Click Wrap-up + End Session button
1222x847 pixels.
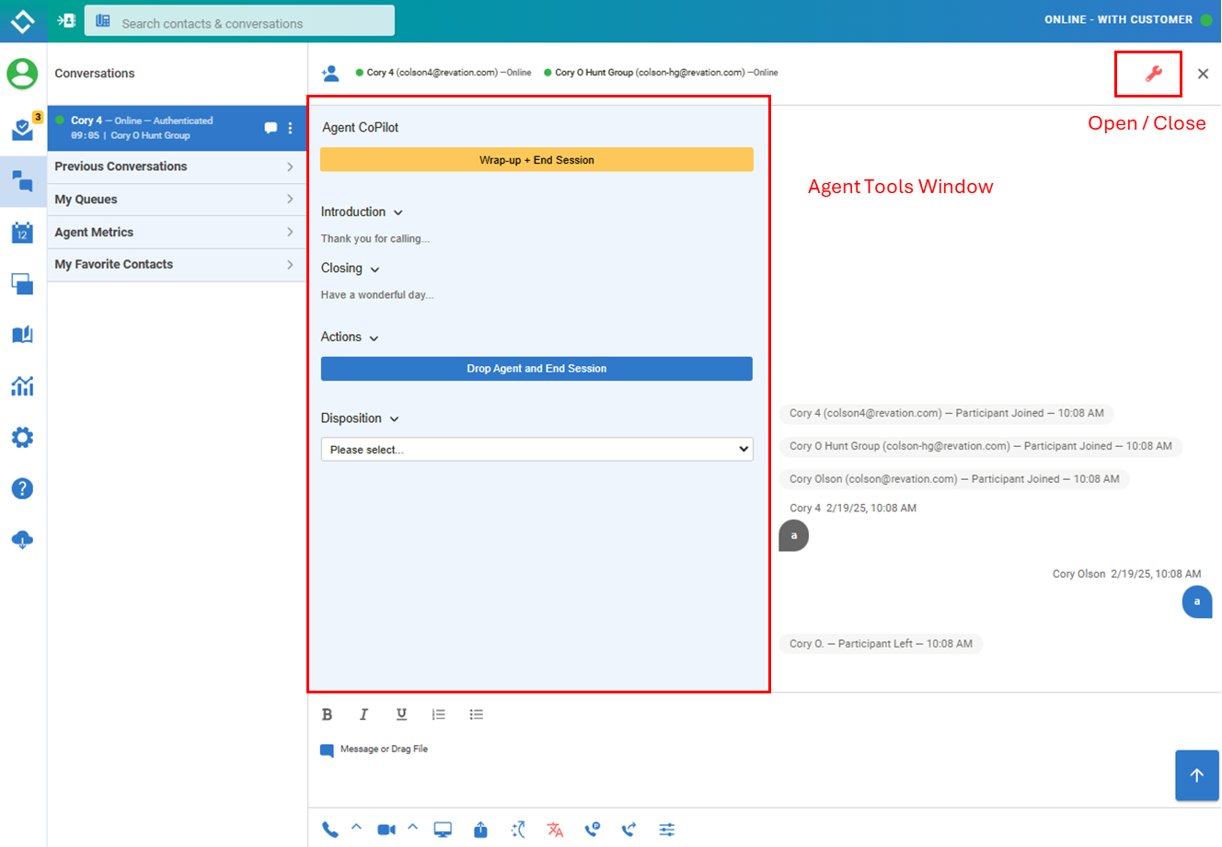coord(536,160)
